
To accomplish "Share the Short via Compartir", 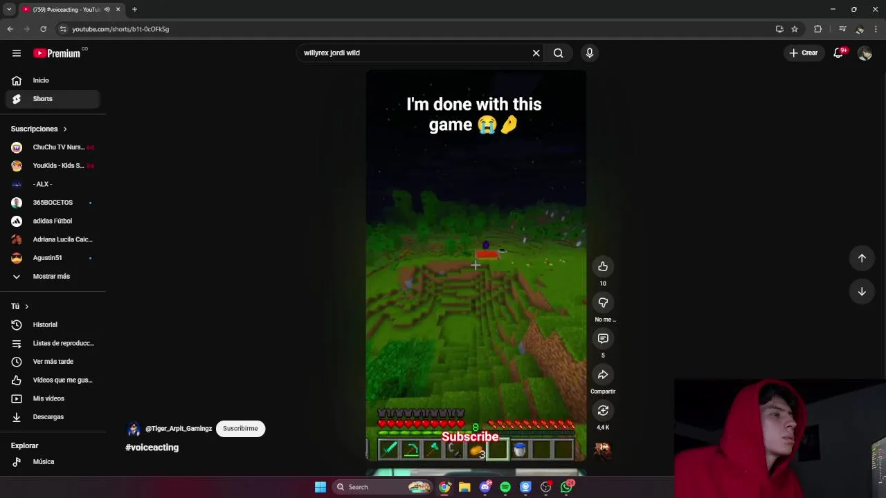I will pos(603,375).
